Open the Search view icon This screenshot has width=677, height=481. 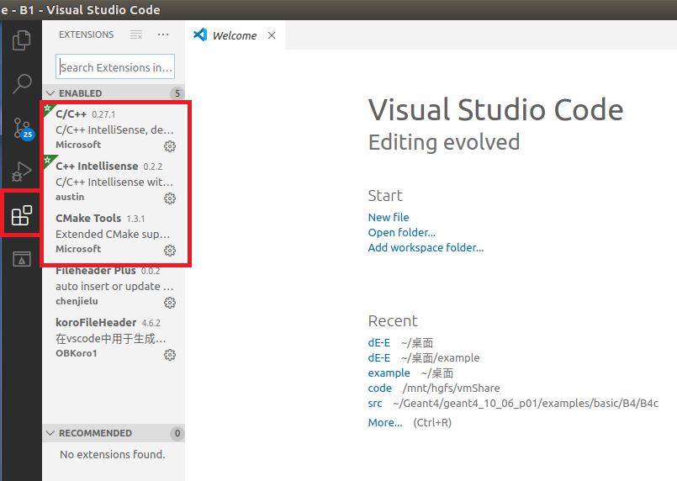21,83
